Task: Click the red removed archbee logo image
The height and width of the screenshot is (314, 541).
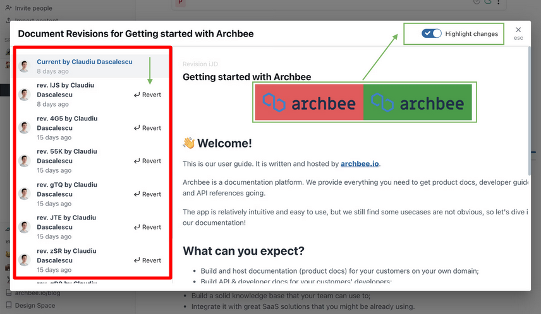Action: [309, 102]
